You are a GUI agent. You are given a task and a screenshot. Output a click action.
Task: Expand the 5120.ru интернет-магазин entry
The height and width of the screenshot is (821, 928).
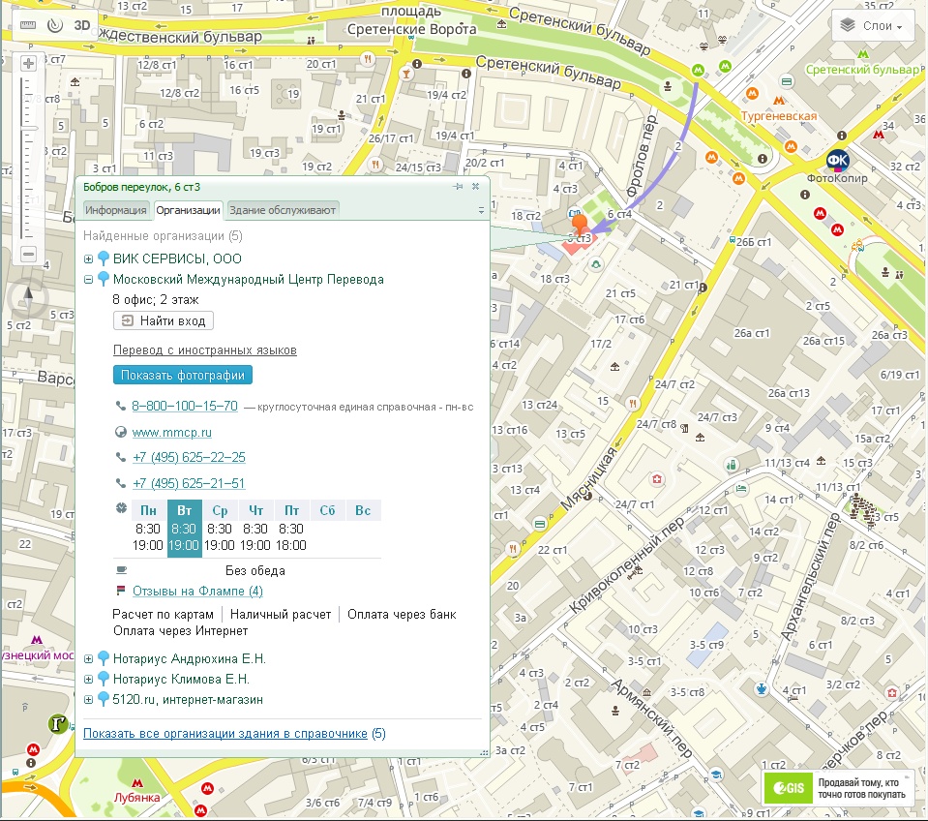click(88, 699)
